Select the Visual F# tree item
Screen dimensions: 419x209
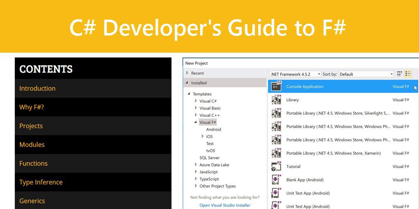click(x=208, y=122)
